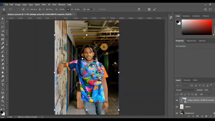The height and width of the screenshot is (121, 215).
Task: Toggle lock position icon
Action: [x=189, y=94]
